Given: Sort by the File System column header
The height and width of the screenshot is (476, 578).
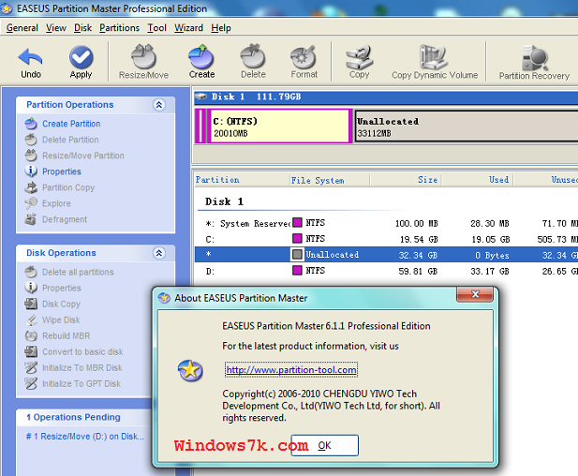Looking at the screenshot, I should click(329, 180).
